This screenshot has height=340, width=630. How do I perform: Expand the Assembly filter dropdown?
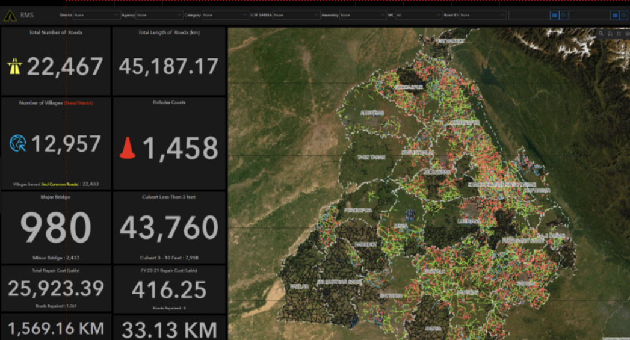pos(363,15)
